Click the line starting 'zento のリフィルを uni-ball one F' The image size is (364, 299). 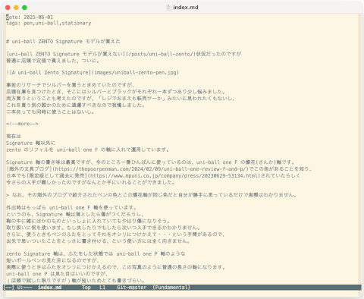click(x=87, y=149)
